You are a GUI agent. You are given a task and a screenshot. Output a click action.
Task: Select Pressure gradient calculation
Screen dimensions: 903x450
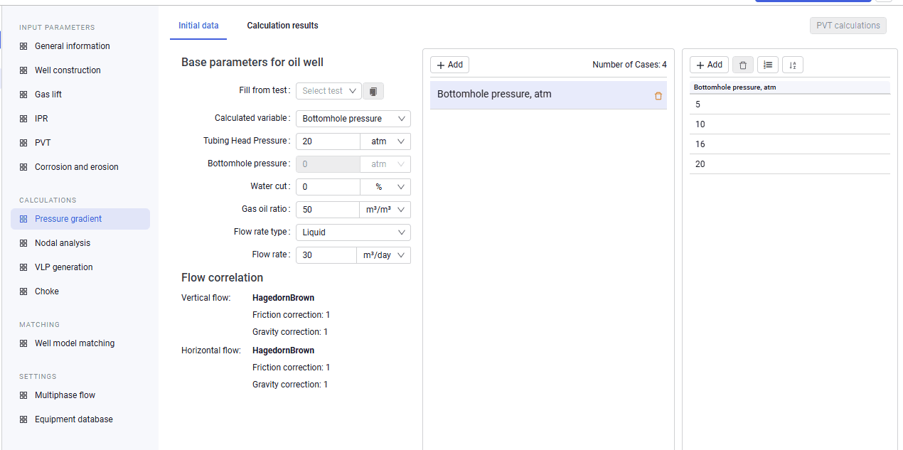click(x=80, y=219)
